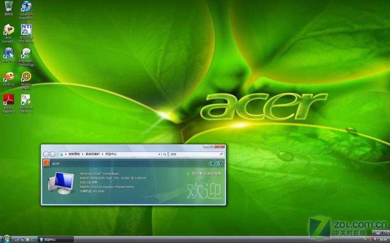390x243 pixels.
Task: Click the address bar Refresh button
Action: tap(164, 154)
